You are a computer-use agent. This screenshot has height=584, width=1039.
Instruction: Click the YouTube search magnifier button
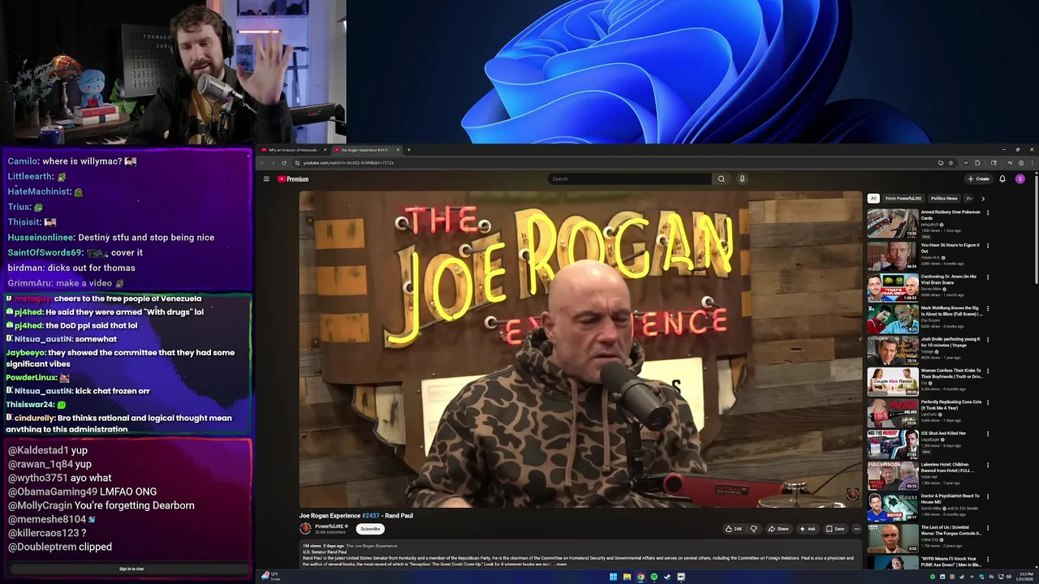[721, 178]
